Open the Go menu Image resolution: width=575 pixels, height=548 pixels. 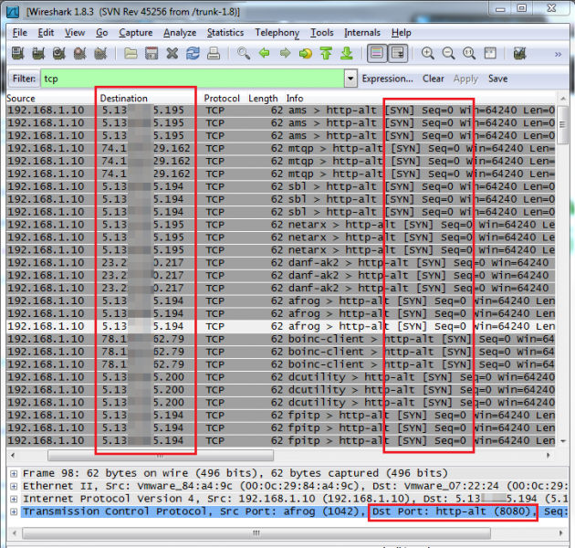[x=102, y=33]
